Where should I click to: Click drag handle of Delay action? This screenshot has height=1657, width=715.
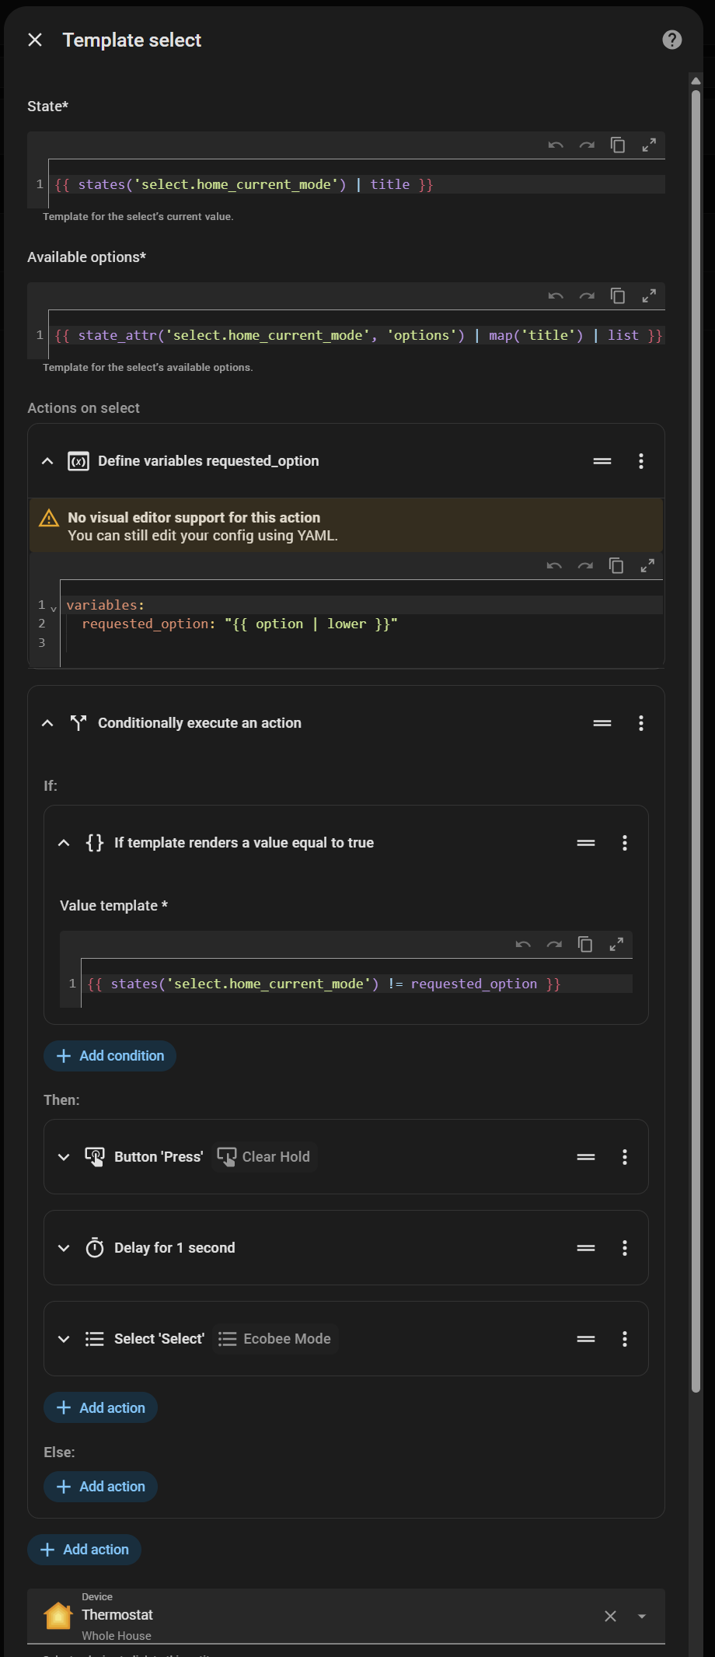click(586, 1248)
